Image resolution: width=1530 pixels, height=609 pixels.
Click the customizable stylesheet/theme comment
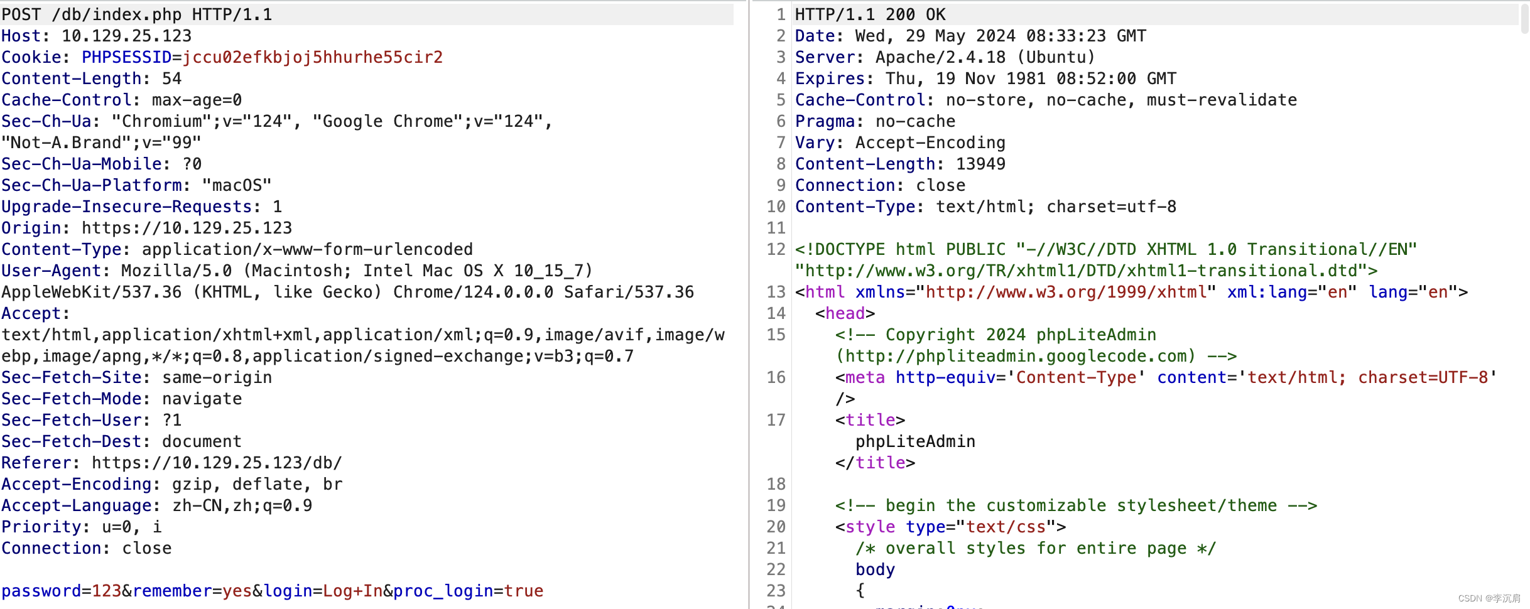tap(1077, 505)
